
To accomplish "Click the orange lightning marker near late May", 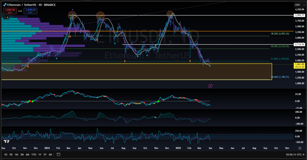I will click(x=97, y=40).
